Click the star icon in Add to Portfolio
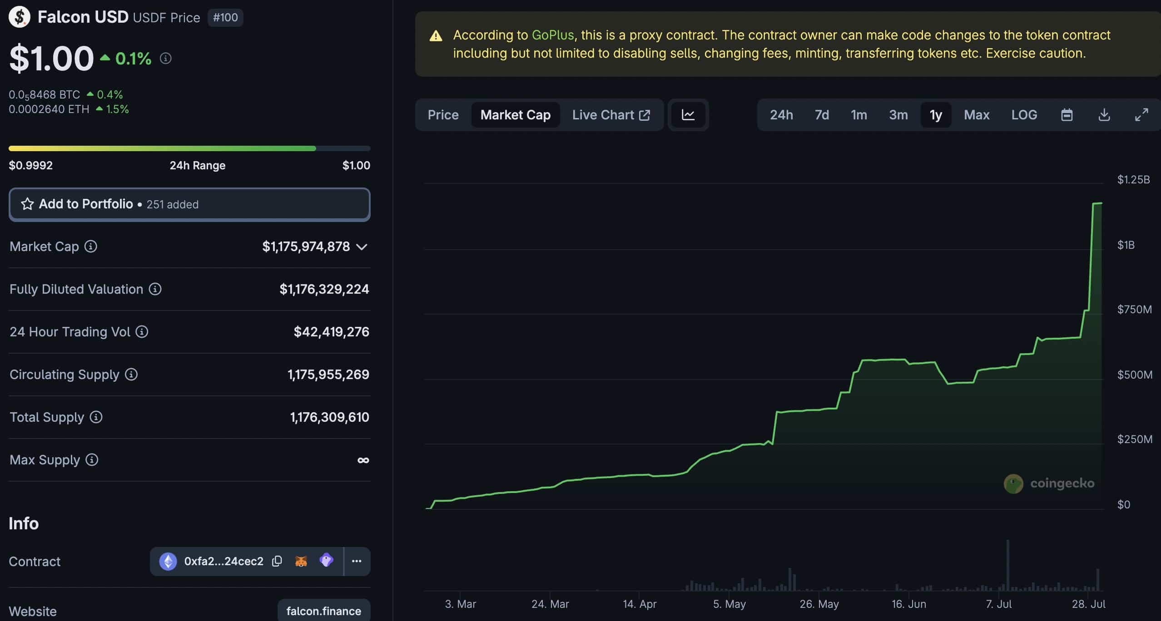 (x=27, y=204)
